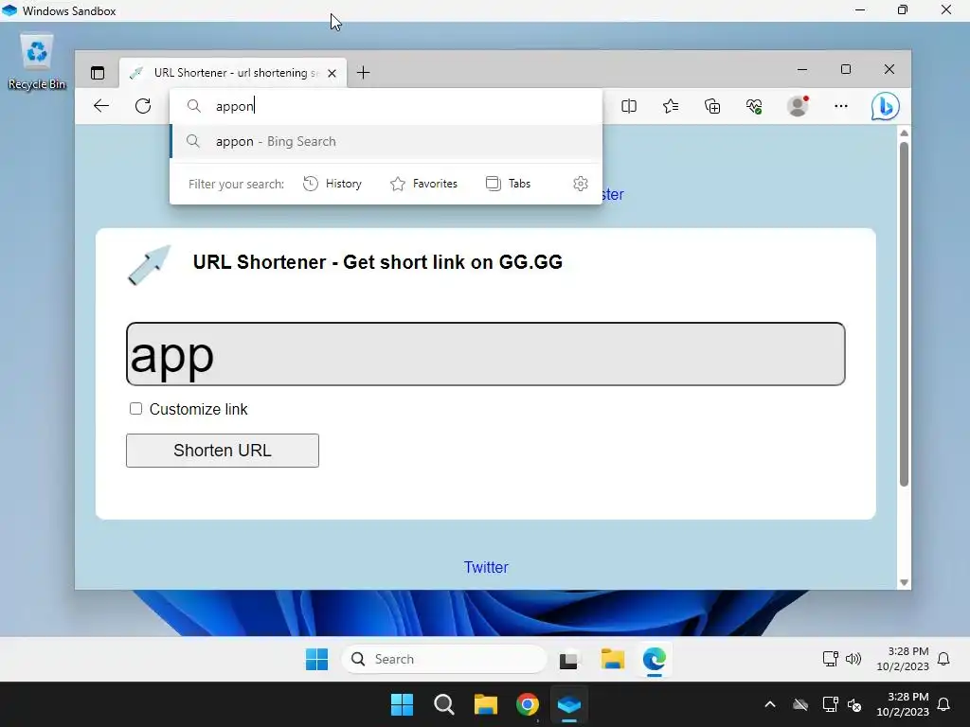Screen dimensions: 970x727
Task: Toggle Edge split screen icon
Action: tap(629, 106)
